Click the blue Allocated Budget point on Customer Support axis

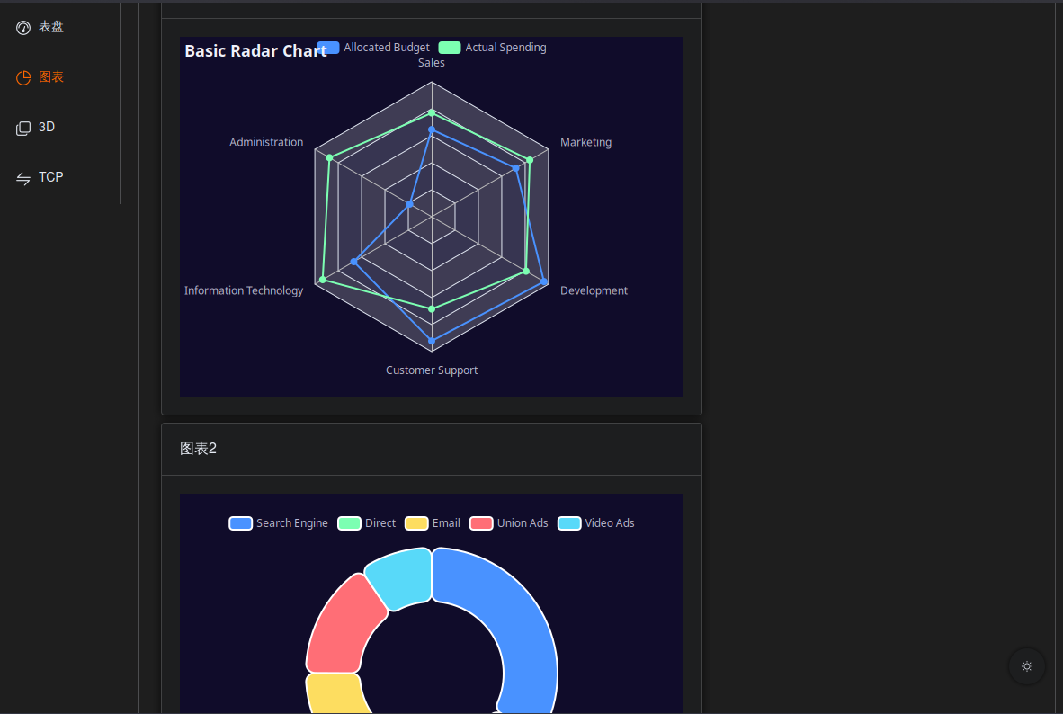[431, 341]
